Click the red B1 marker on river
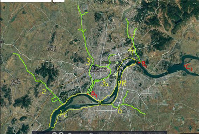Viewport: 199px width, 134px height. click(x=139, y=62)
